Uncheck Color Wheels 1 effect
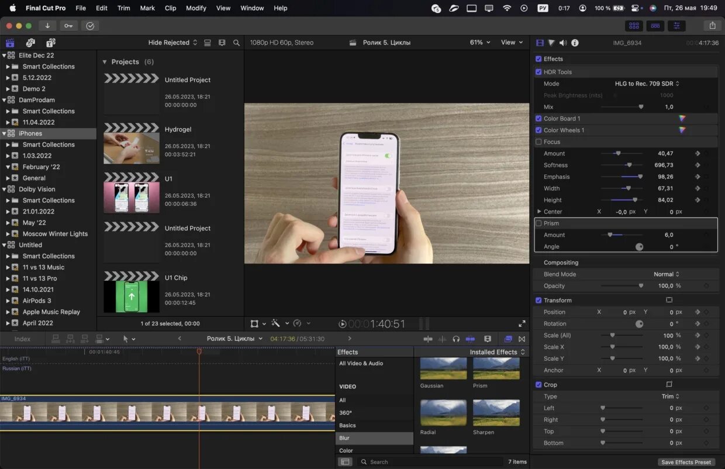 click(538, 130)
